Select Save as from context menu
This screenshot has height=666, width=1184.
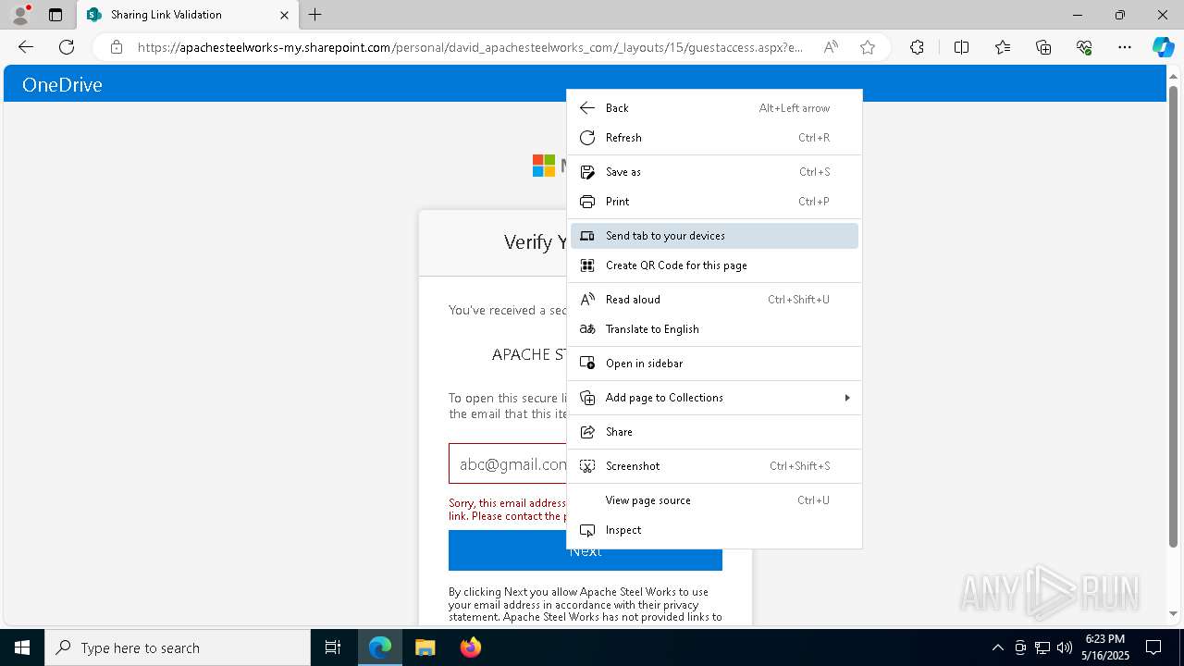tap(714, 172)
